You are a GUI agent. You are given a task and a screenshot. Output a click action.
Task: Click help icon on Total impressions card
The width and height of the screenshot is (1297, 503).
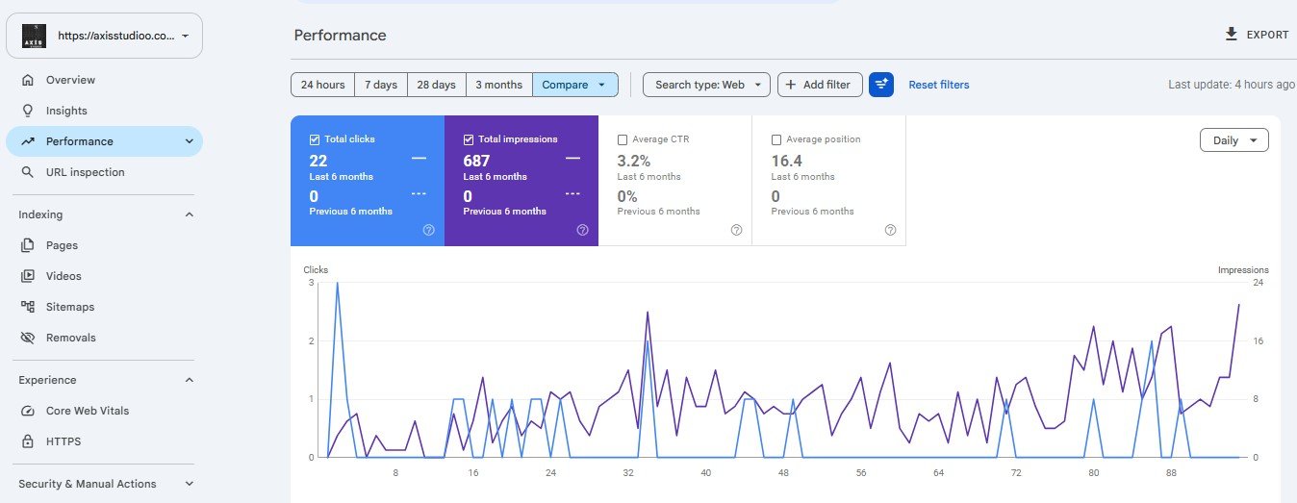582,230
